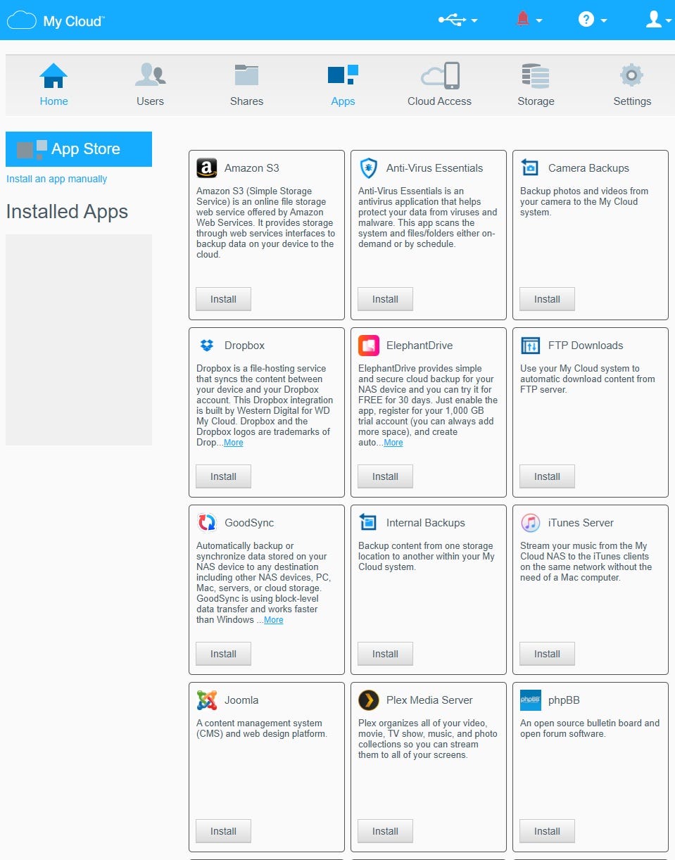
Task: Open the USB devices dropdown
Action: click(x=458, y=20)
